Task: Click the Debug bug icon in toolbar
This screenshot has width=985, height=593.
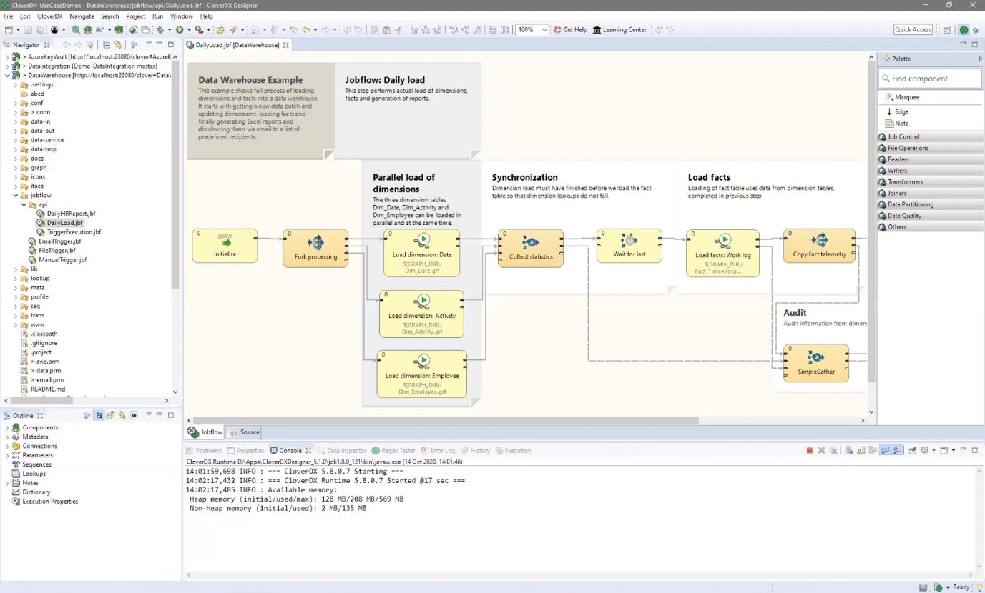Action: 160,30
